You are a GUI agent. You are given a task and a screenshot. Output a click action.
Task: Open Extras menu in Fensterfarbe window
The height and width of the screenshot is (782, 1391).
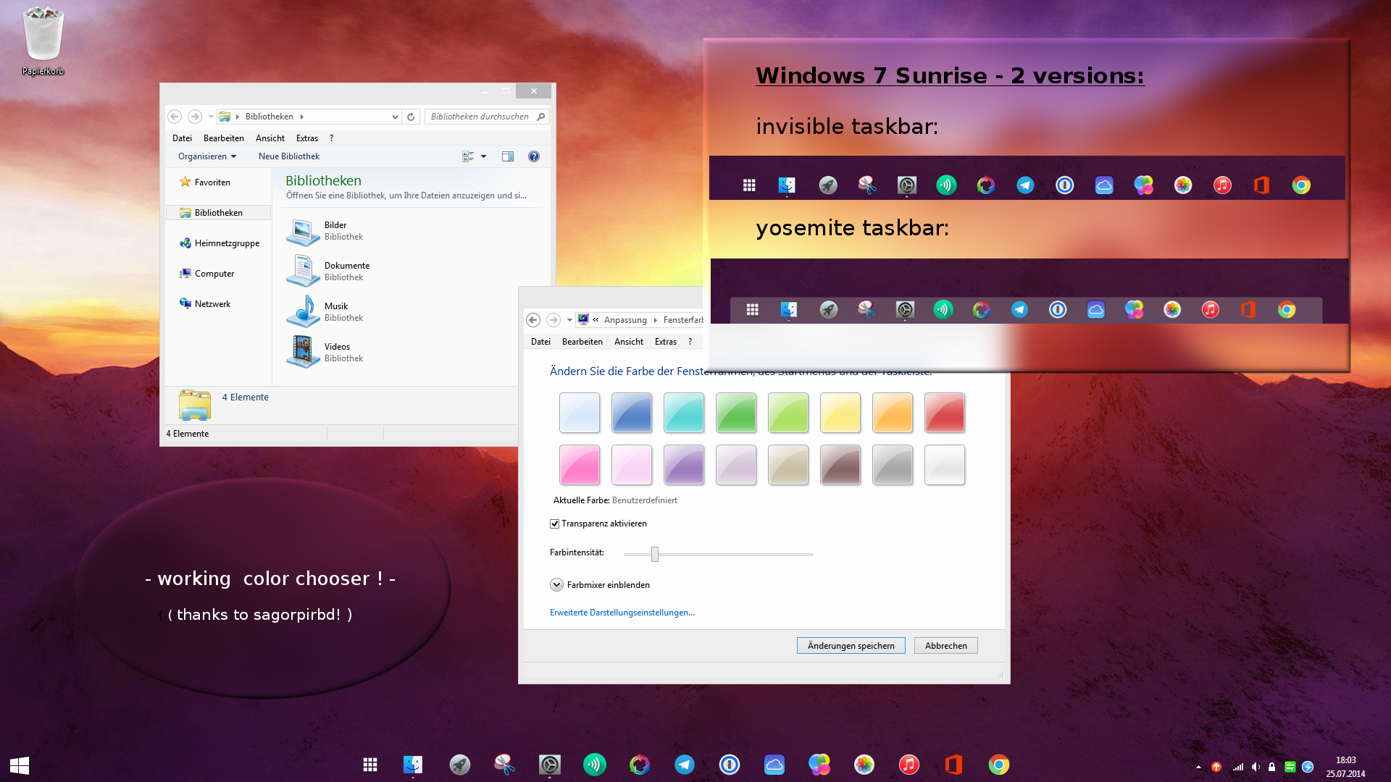666,342
